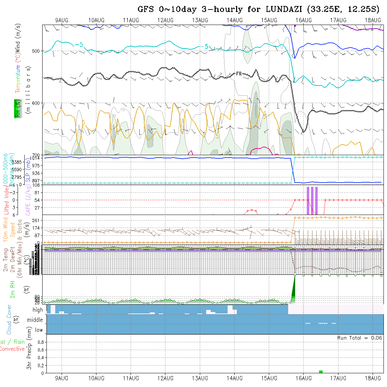Screen dimensions: 387x387
Task: Click the cyan -5 contour label near 13AUG
Action: click(x=204, y=46)
